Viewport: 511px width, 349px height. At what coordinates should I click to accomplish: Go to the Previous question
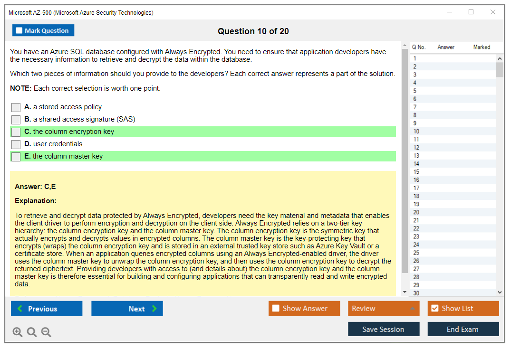(x=47, y=309)
